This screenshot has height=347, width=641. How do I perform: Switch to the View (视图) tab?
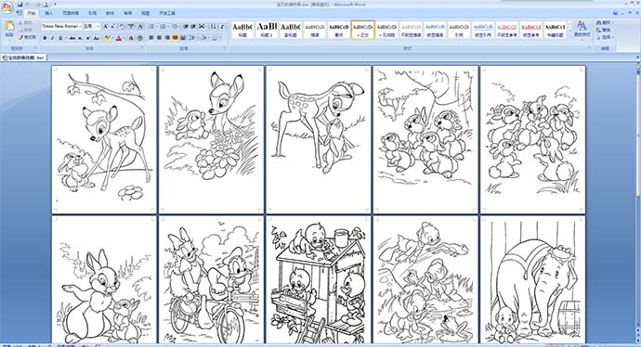pos(146,13)
